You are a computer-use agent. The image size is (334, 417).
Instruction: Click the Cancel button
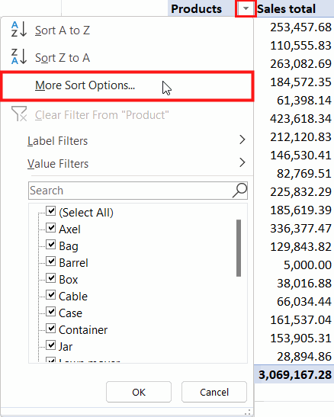[214, 392]
